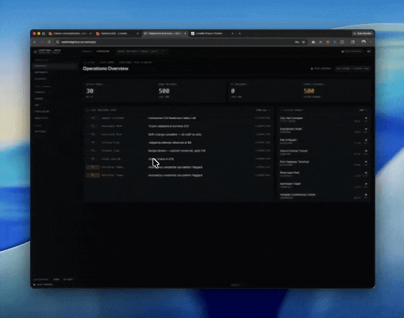
Task: Click the Sentinel logo in the sidebar
Action: 35,51
